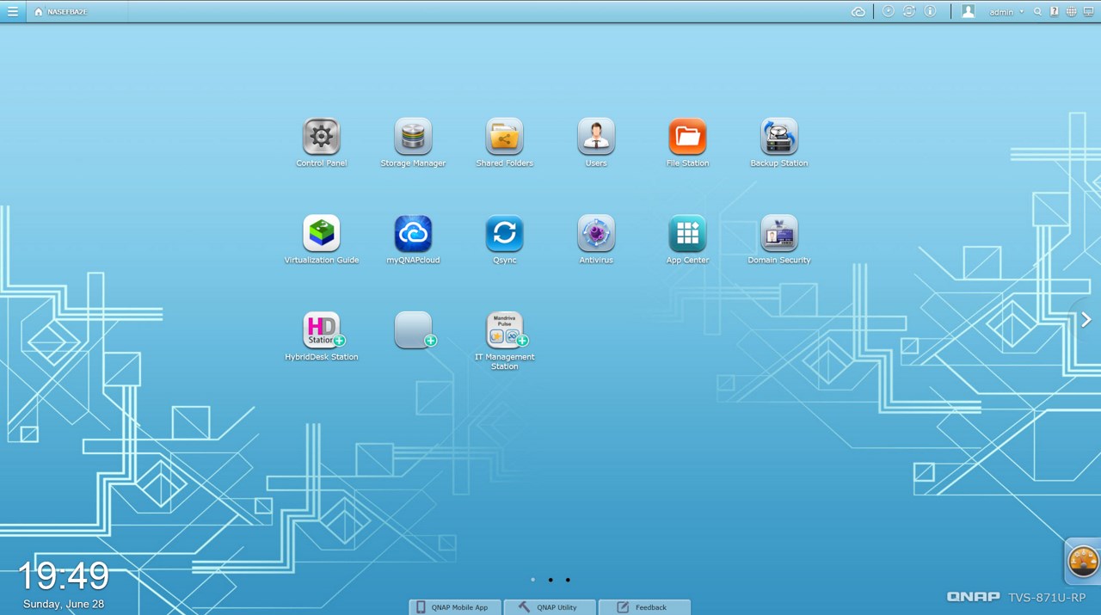Open the search magnifier icon

coord(1038,12)
